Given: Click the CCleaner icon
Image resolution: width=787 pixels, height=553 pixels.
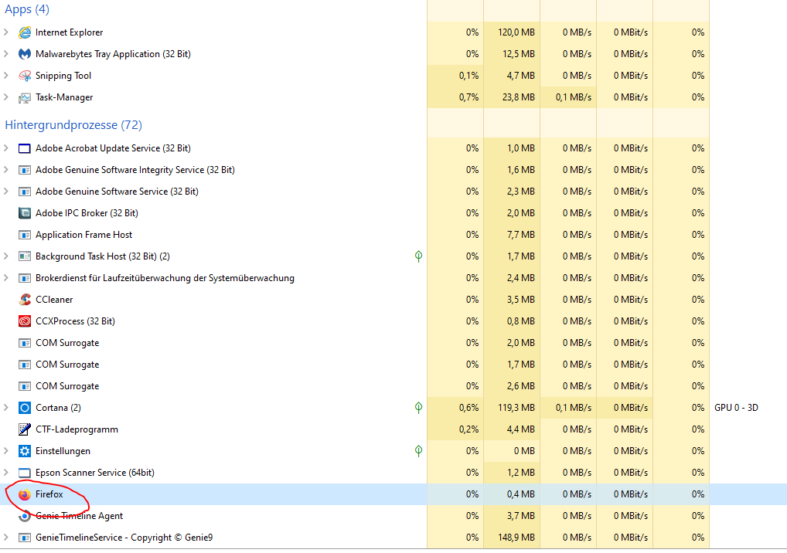Looking at the screenshot, I should pos(25,300).
